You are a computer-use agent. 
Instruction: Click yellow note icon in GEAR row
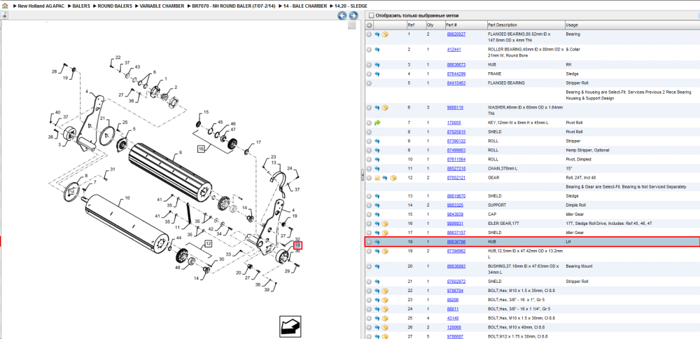point(377,178)
